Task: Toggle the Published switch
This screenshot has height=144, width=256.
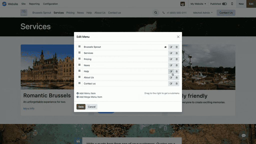Action: 224,4
